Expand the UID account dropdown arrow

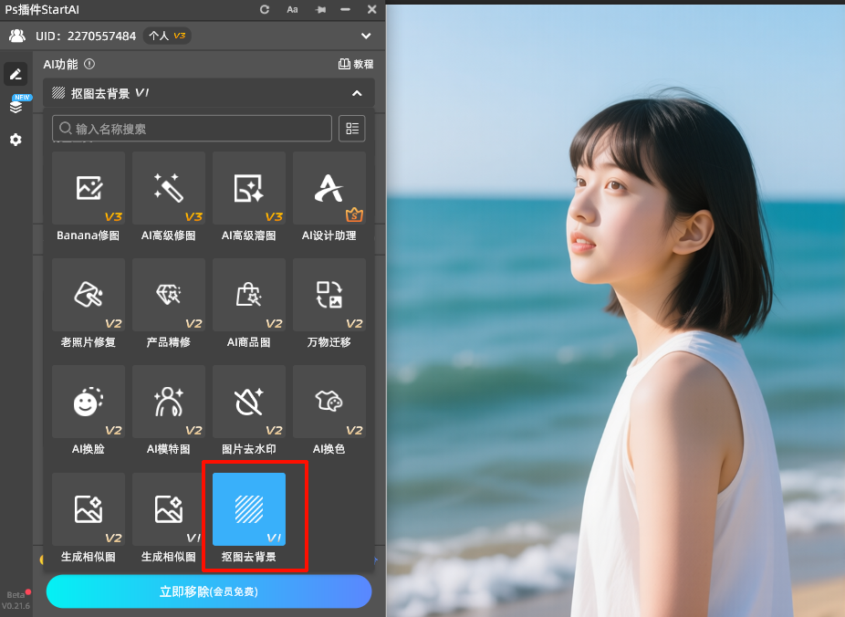tap(366, 37)
